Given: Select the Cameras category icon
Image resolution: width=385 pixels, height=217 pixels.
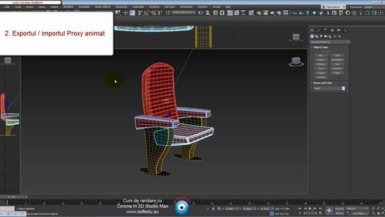Looking at the screenshot, I should tap(326, 36).
